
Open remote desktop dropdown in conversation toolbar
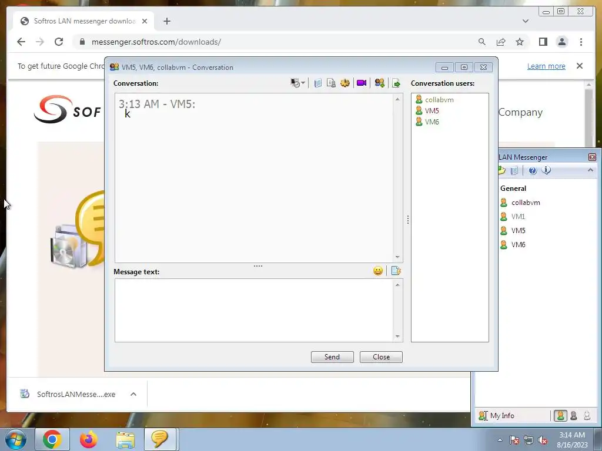(x=297, y=83)
